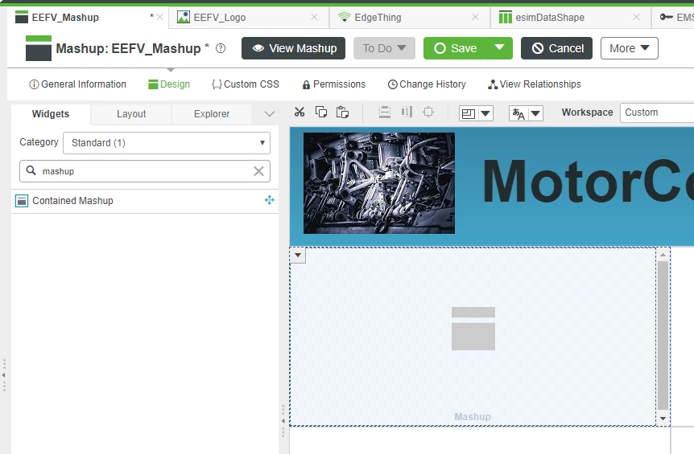Click the localization language icon
The height and width of the screenshot is (454, 694).
tap(518, 113)
